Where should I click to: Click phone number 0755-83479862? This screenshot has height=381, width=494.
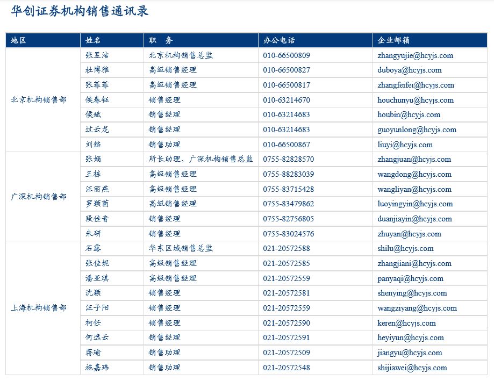click(288, 204)
